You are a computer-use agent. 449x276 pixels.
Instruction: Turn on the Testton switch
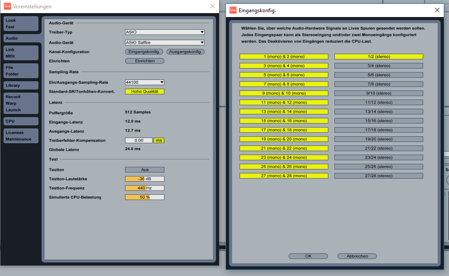(x=145, y=169)
